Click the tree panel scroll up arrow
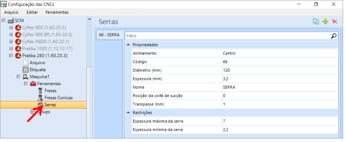Viewport: 346px width, 142px height. point(90,19)
